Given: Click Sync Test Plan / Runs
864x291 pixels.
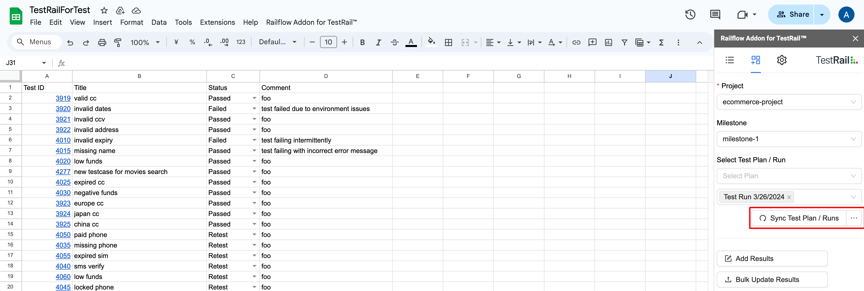Looking at the screenshot, I should [799, 218].
